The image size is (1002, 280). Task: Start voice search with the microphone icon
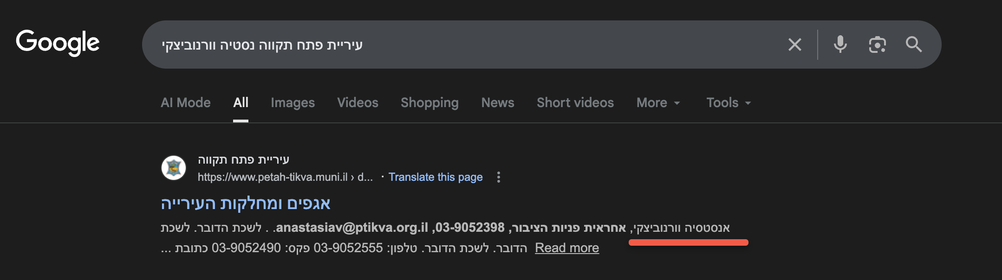tap(840, 45)
